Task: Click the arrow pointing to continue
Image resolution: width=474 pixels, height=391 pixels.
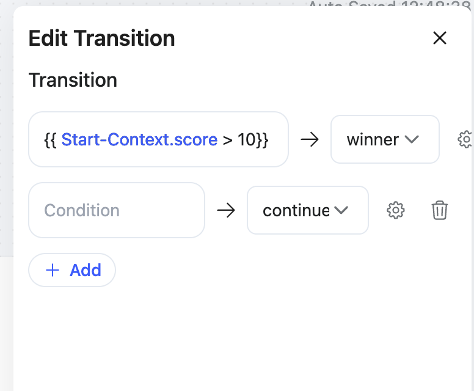Action: [226, 211]
